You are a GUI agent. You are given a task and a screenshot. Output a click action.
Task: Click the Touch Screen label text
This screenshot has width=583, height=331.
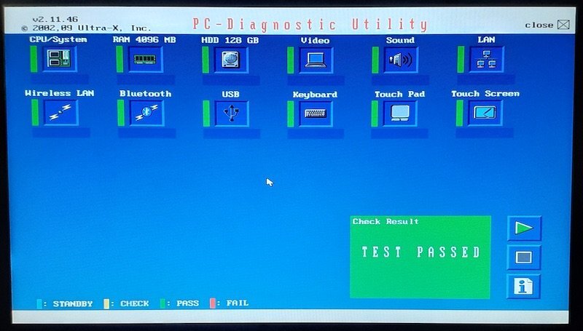click(x=485, y=94)
